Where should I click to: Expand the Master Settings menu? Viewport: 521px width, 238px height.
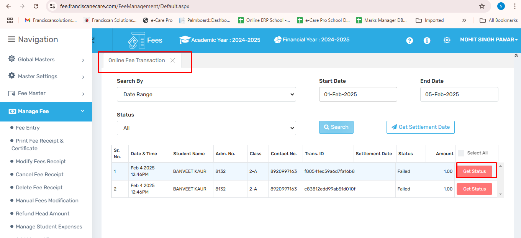pos(46,76)
